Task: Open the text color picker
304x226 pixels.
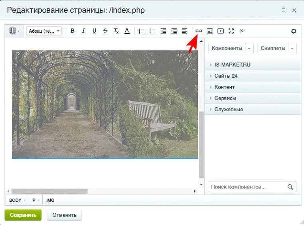Action: tap(127, 31)
